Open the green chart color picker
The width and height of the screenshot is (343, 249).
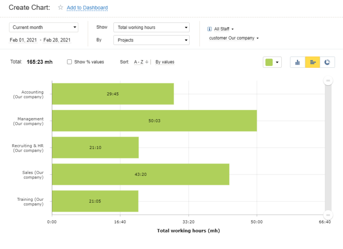click(x=272, y=62)
